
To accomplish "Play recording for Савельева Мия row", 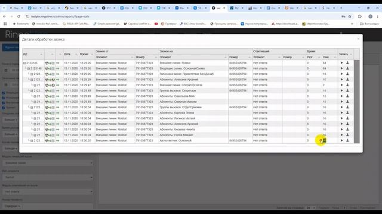I will [341, 96].
